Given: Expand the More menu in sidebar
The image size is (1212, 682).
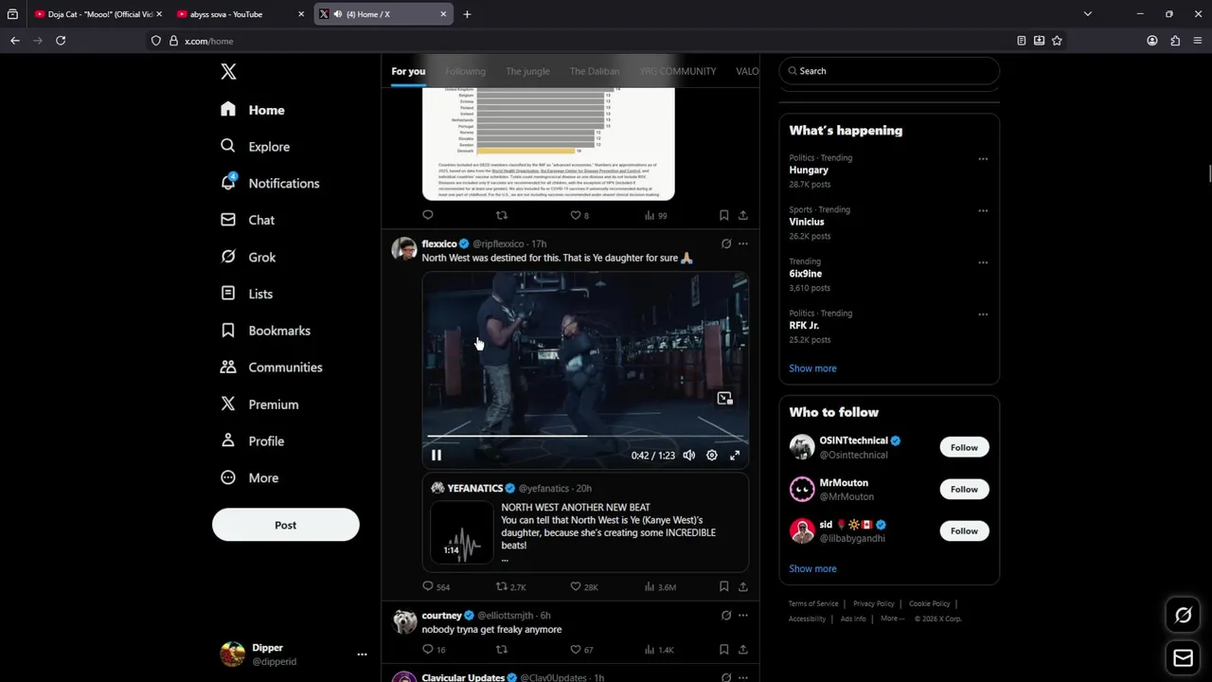Looking at the screenshot, I should tap(249, 478).
